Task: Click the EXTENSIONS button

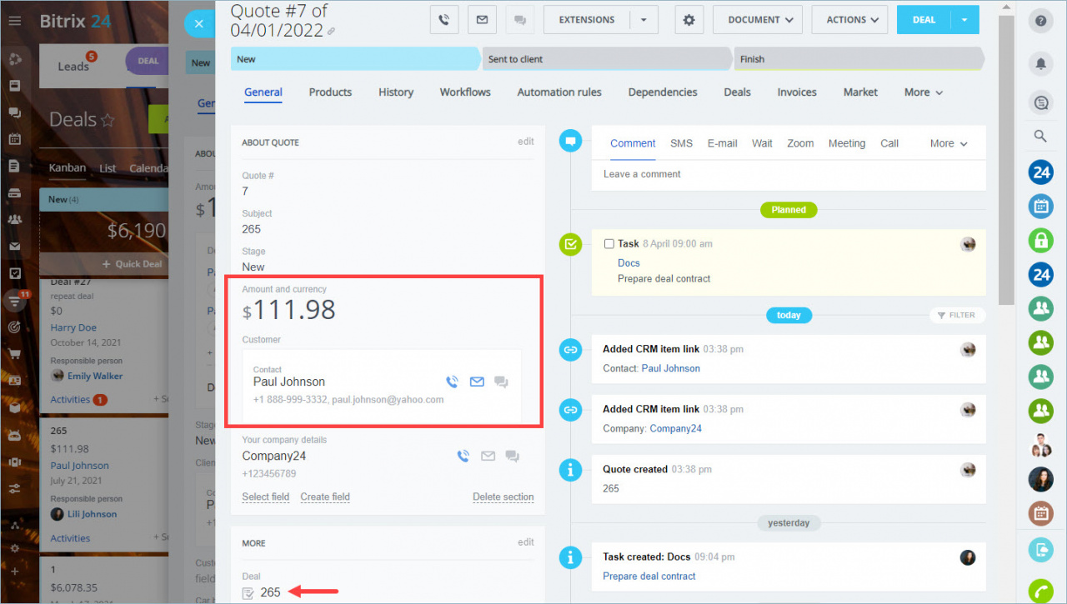Action: [587, 20]
